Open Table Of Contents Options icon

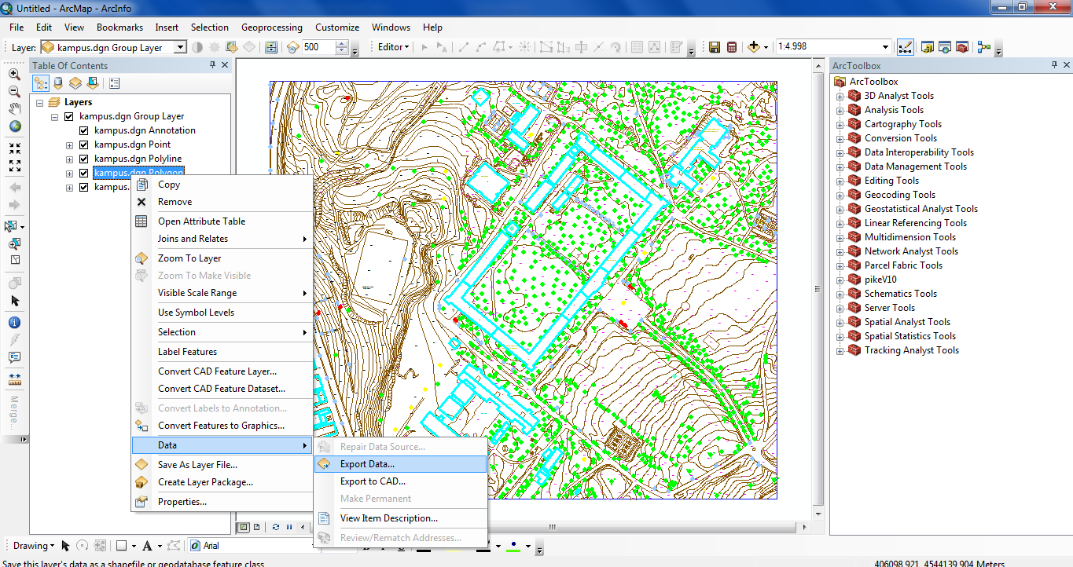(114, 82)
